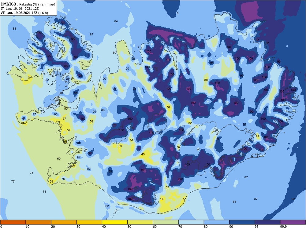306x229 pixels.
Task: Select the map humidity value '75'
Action: coord(63,179)
